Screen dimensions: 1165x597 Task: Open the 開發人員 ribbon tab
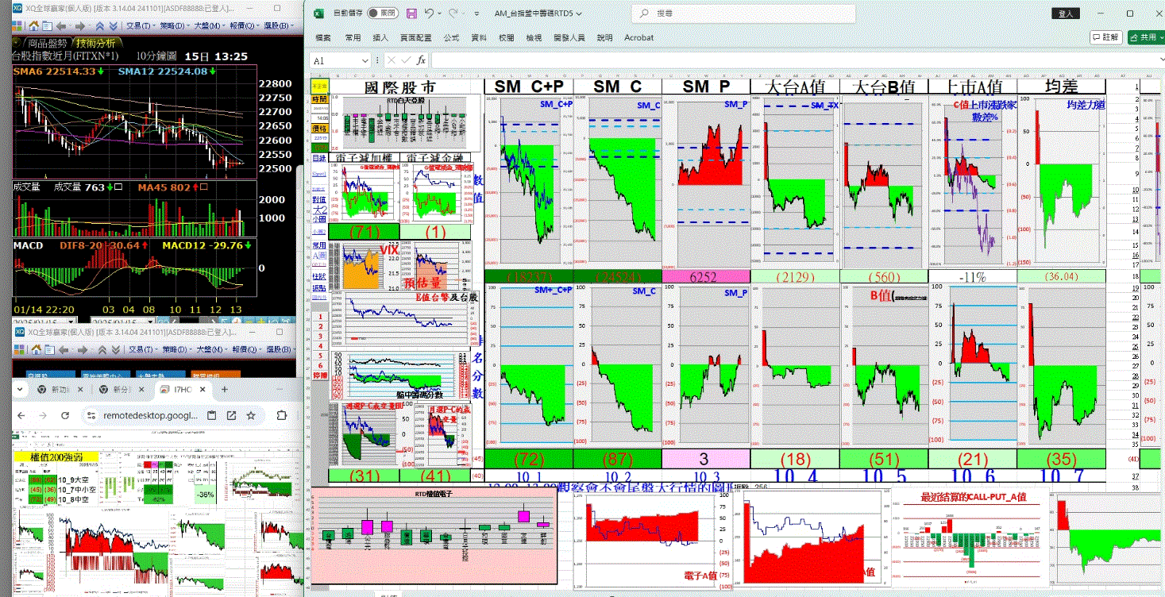[x=569, y=37]
